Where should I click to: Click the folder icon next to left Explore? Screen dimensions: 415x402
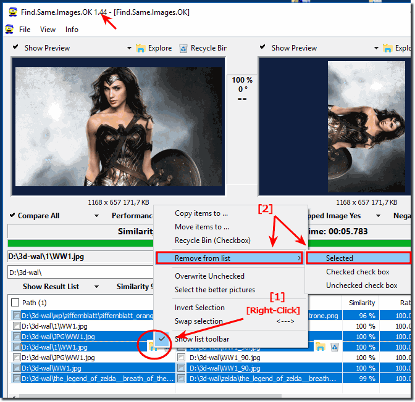click(140, 48)
